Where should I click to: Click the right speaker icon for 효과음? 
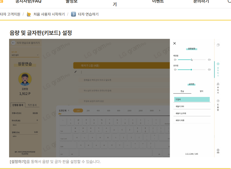(x=209, y=69)
